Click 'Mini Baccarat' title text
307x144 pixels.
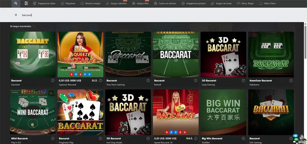(x=19, y=138)
